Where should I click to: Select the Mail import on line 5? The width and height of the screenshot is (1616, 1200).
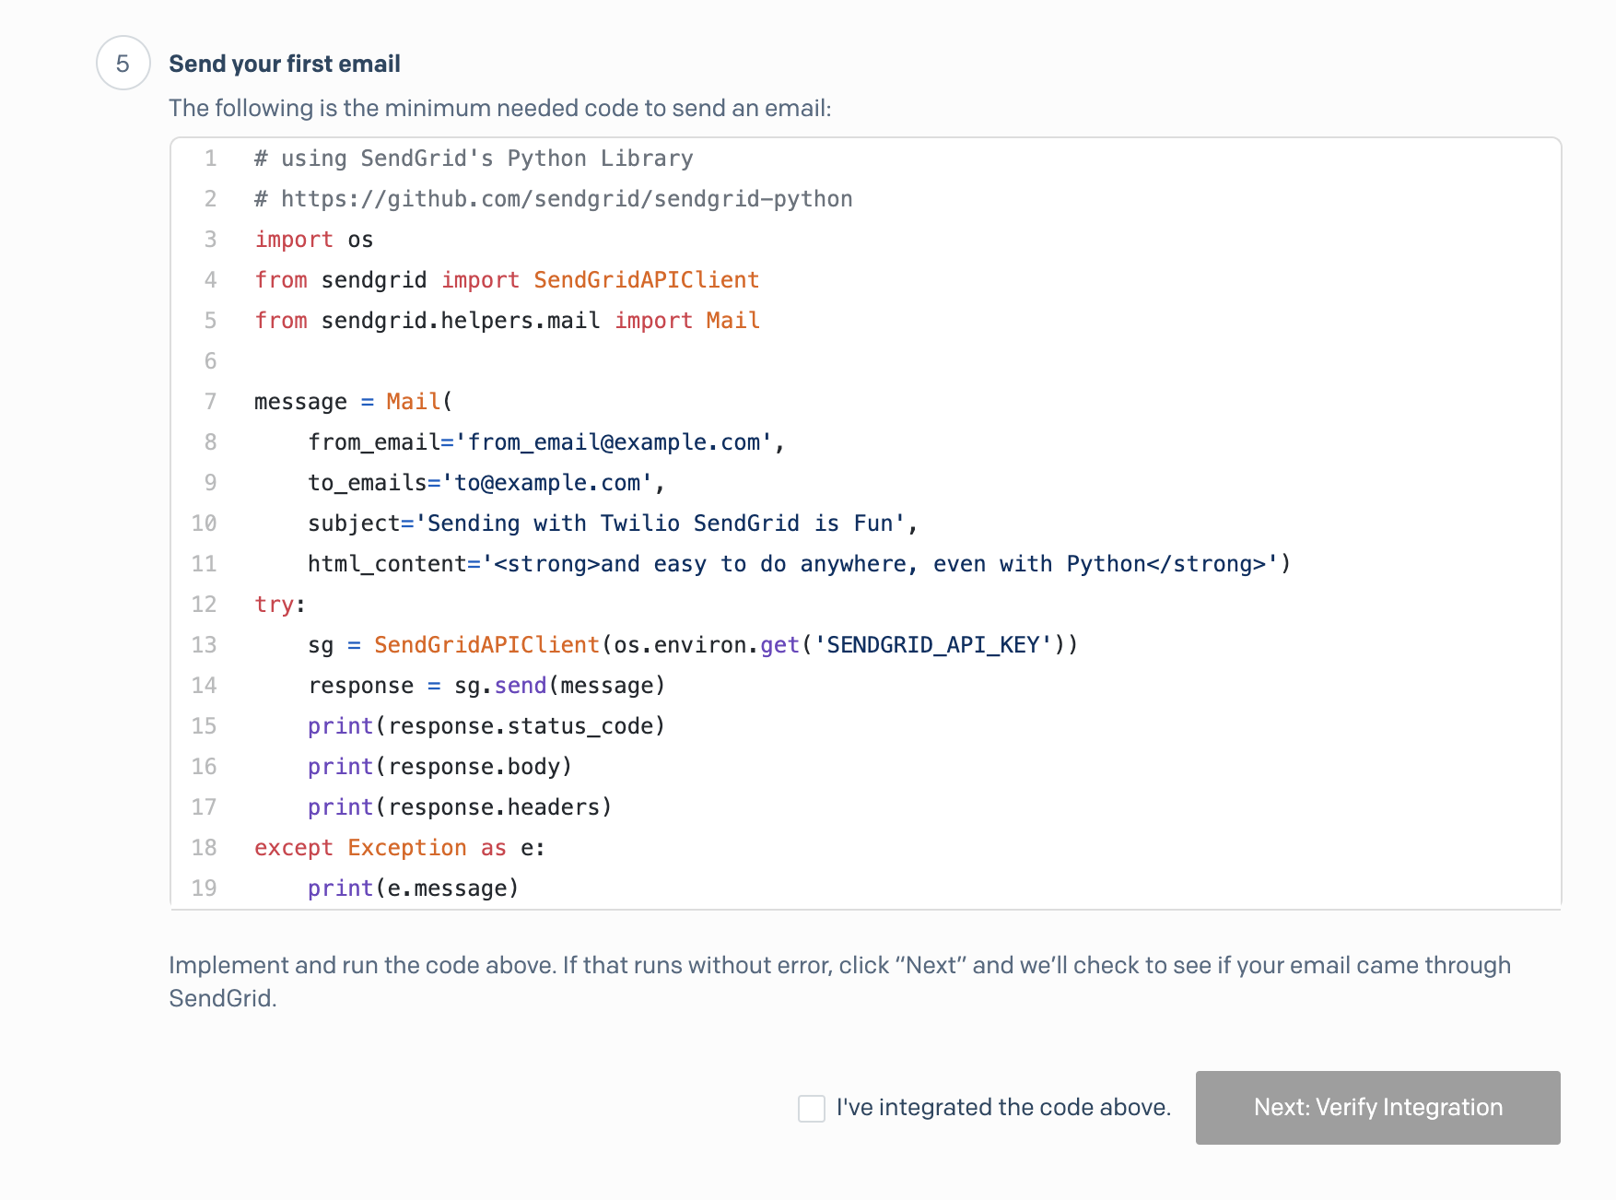(732, 320)
